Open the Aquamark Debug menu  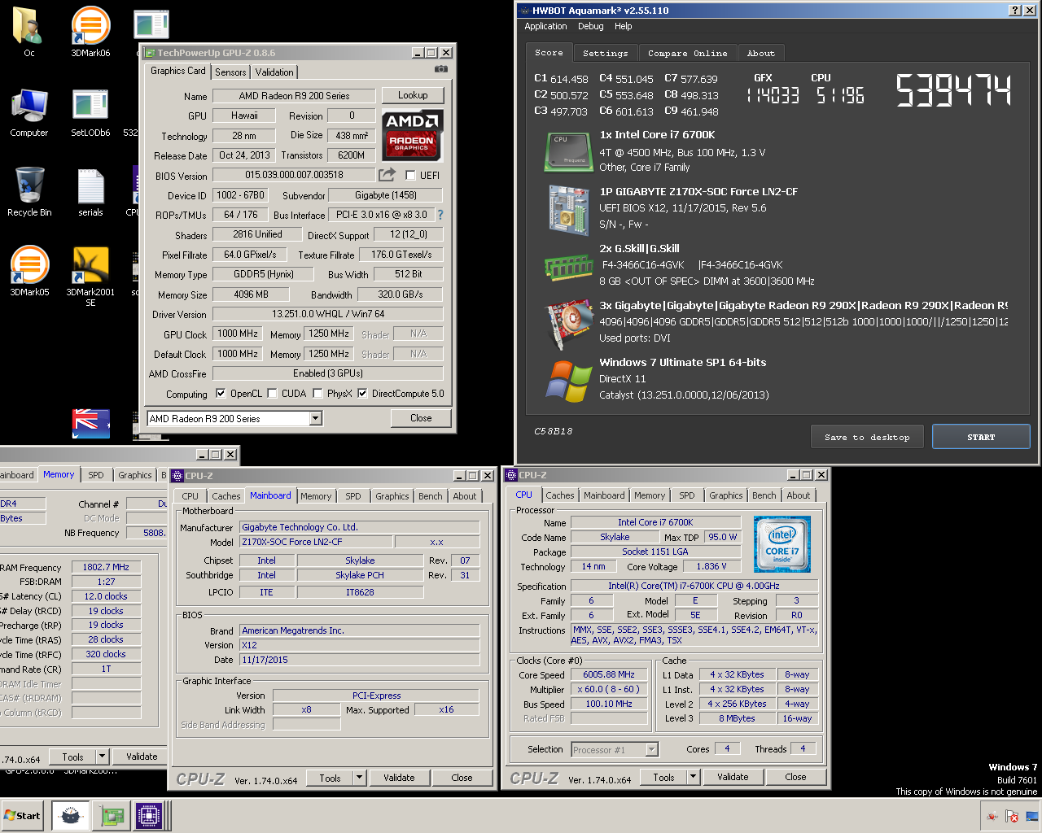click(x=591, y=26)
